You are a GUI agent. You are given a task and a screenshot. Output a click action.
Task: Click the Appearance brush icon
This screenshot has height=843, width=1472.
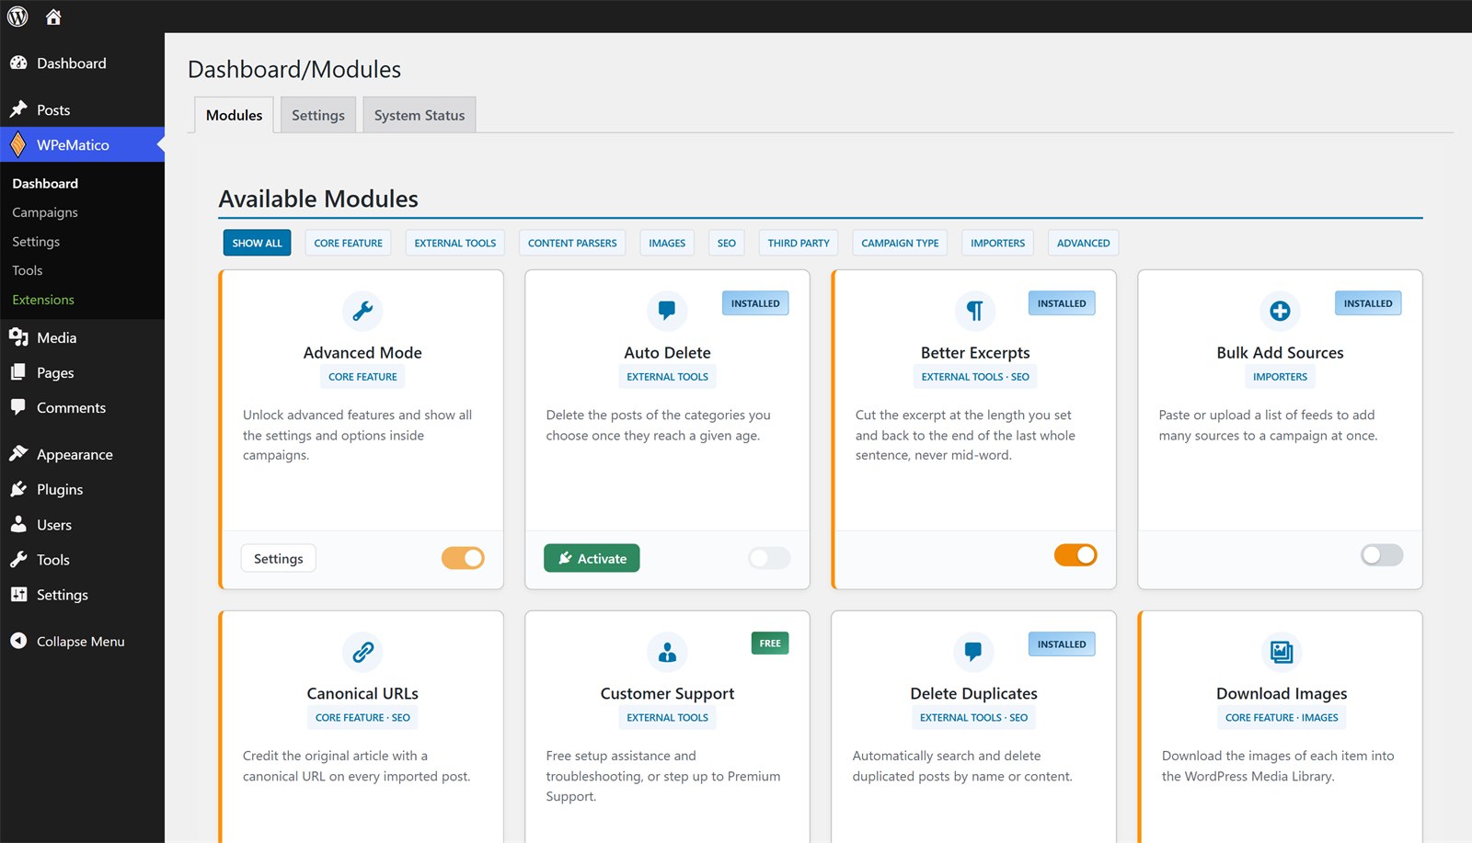coord(18,454)
